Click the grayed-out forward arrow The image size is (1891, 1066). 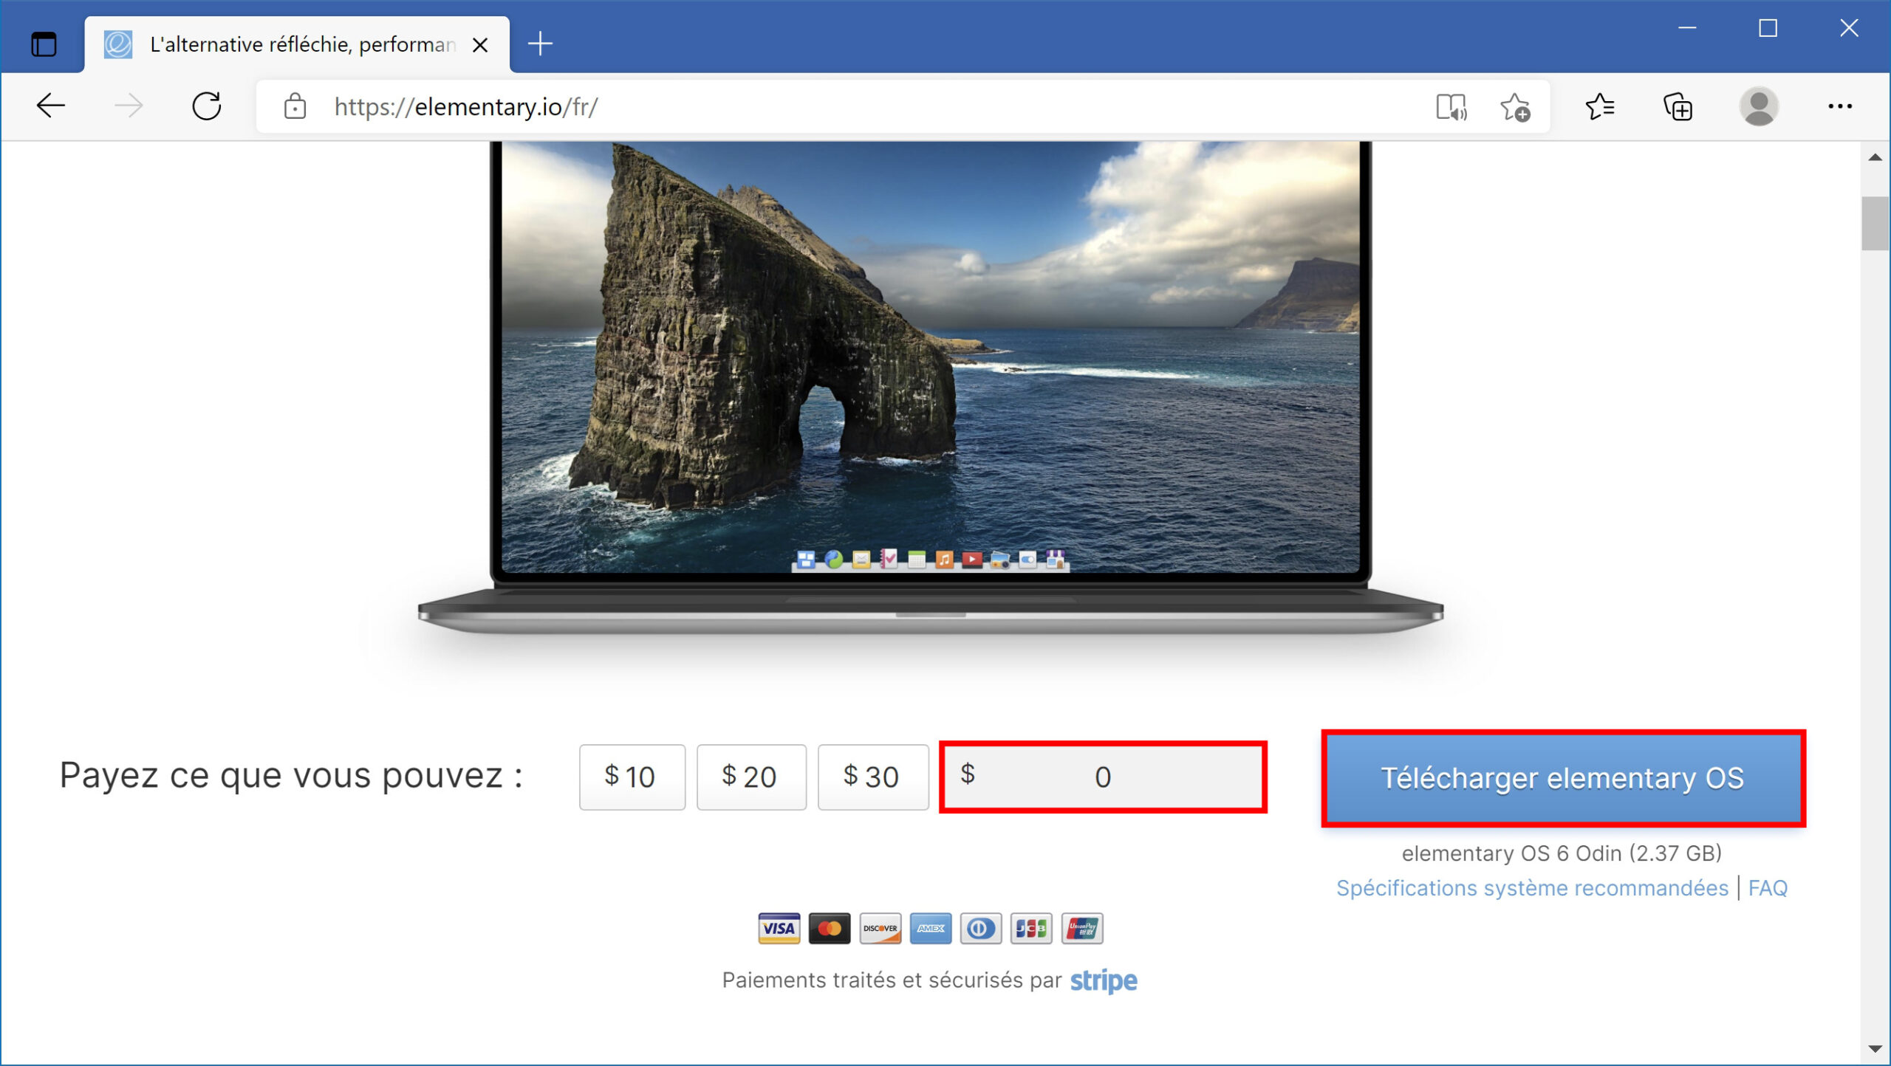[129, 106]
